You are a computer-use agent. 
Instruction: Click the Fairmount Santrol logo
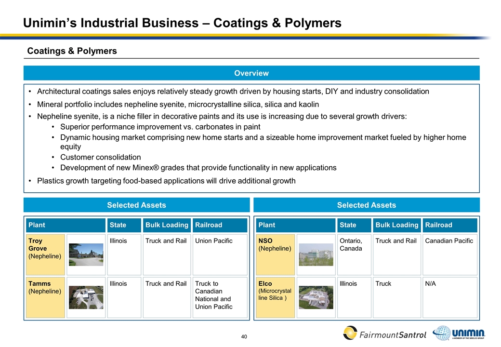pos(384,333)
